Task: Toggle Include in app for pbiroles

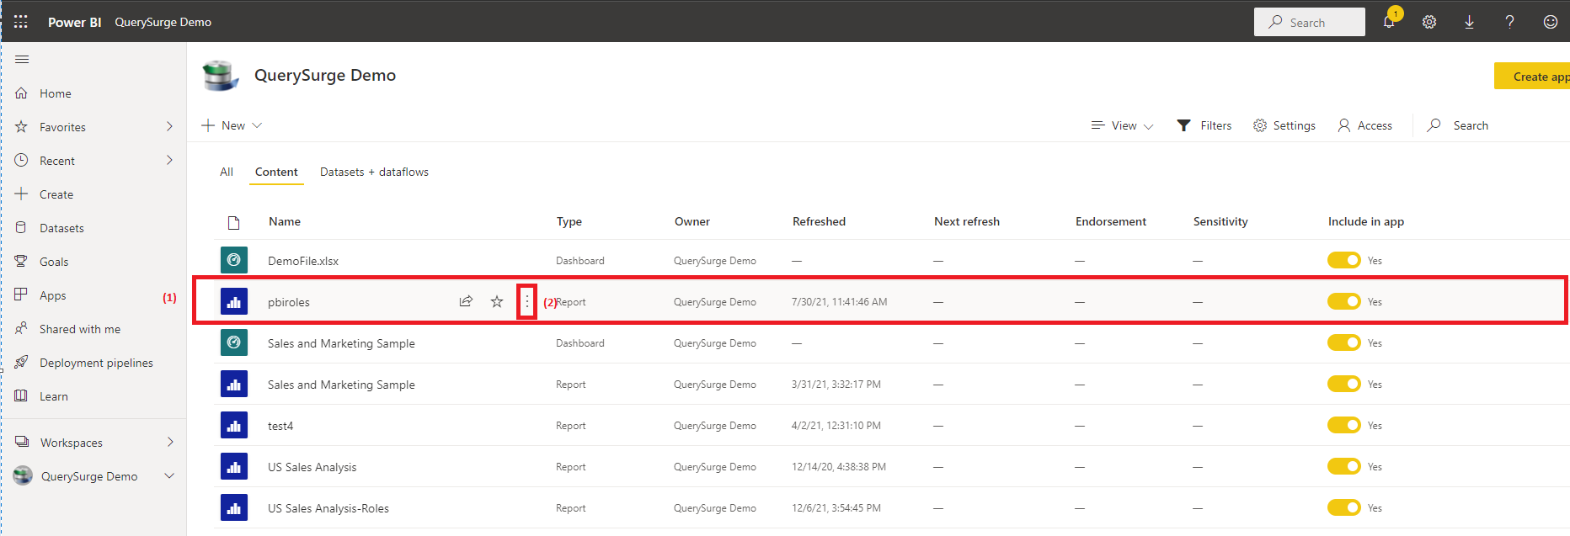Action: 1344,301
